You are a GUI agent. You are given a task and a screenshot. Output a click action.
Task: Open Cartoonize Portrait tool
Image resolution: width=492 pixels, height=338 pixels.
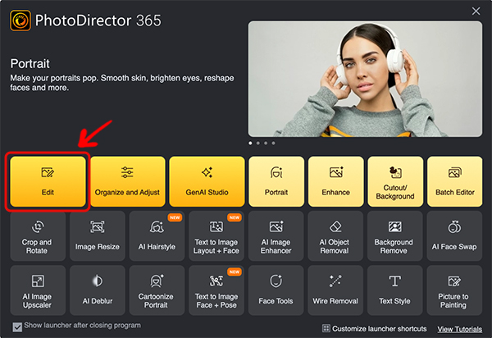(157, 290)
